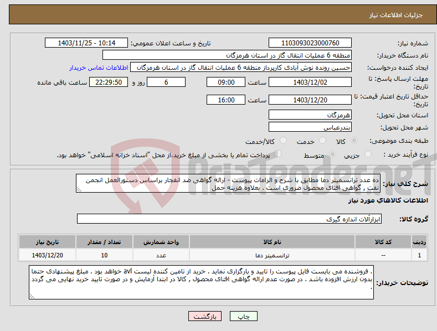Click the شماره نیاز field 1103093023000760
Viewport: 437px width, 331px height.
click(x=310, y=43)
